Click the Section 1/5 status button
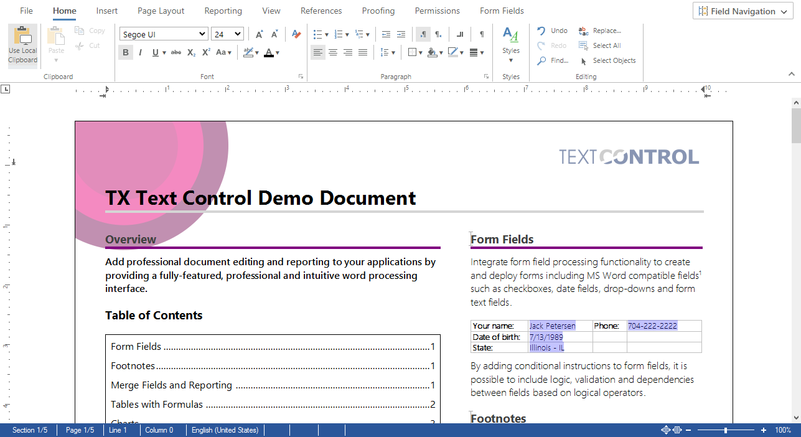The width and height of the screenshot is (801, 437). pyautogui.click(x=30, y=430)
